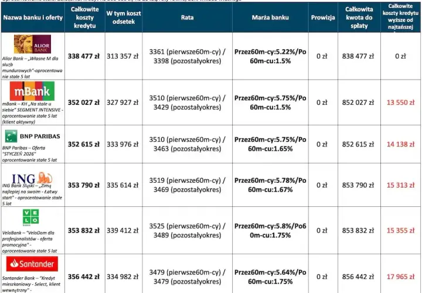Image resolution: width=422 pixels, height=293 pixels.
Task: Select the interest cost '333 976 zł'
Action: pyautogui.click(x=122, y=144)
